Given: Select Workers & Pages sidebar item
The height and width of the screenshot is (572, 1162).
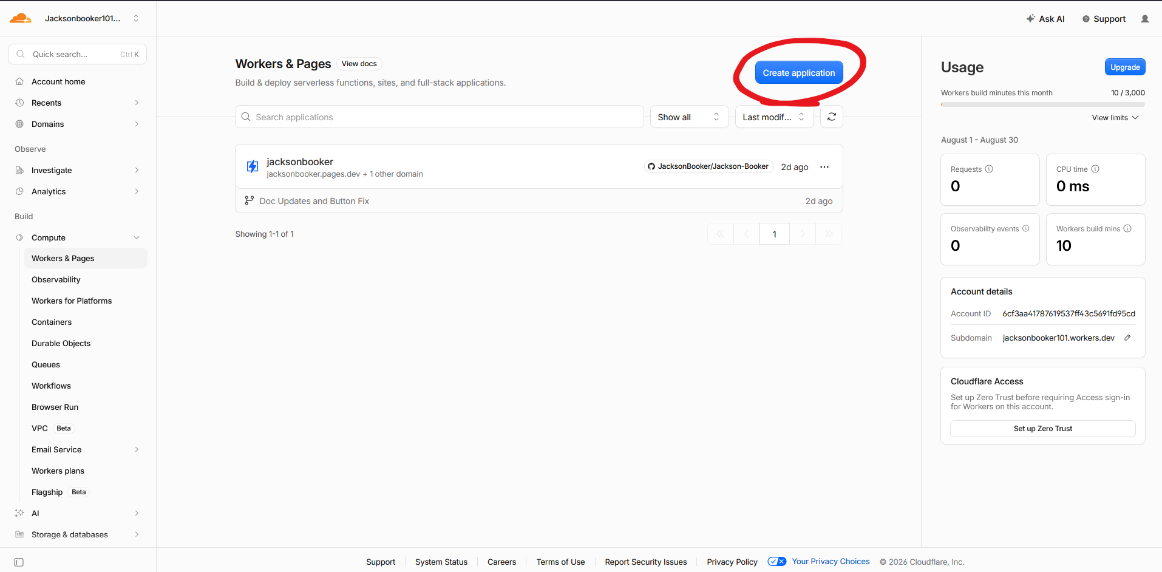Looking at the screenshot, I should [x=86, y=258].
